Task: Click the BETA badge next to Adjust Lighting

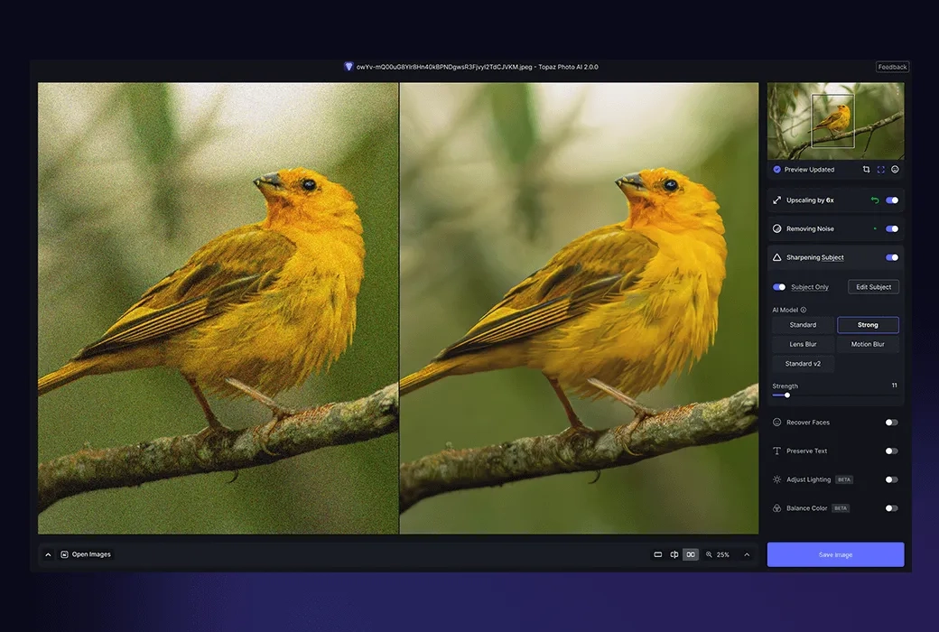Action: click(x=844, y=479)
